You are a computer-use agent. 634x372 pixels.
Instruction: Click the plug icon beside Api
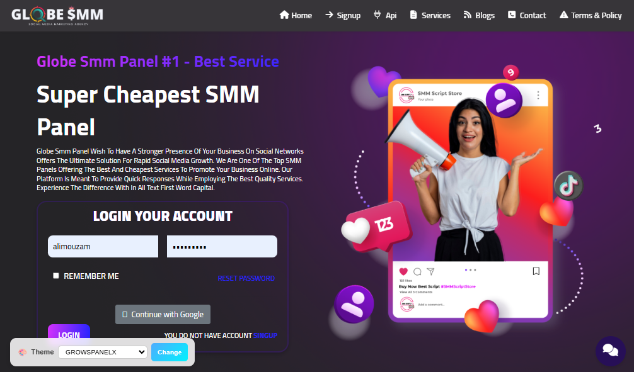click(x=377, y=15)
